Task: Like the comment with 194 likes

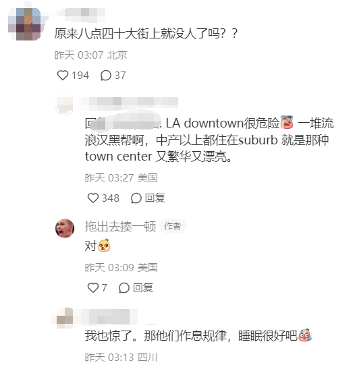Action: (x=63, y=76)
